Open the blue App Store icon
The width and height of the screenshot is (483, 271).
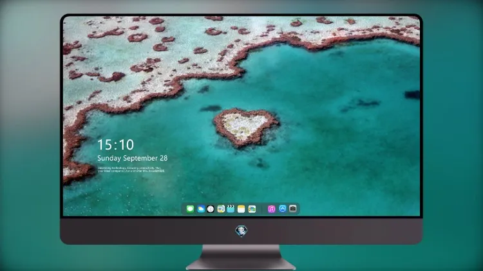[283, 209]
